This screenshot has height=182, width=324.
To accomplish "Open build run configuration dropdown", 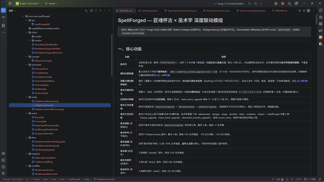I will tap(230, 4).
